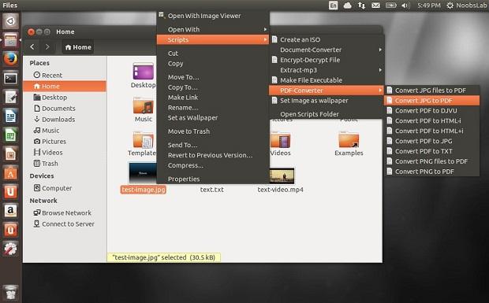Go forward with the forward arrow
This screenshot has width=489, height=303.
(x=47, y=47)
